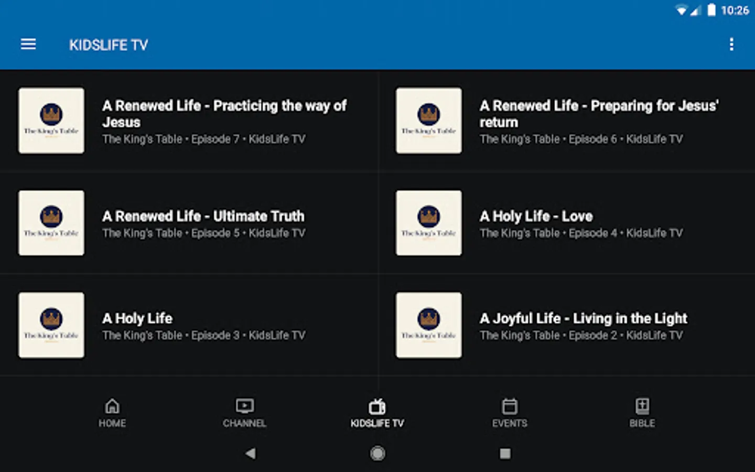Open Episode 6 King's Table thumbnail

pos(429,121)
